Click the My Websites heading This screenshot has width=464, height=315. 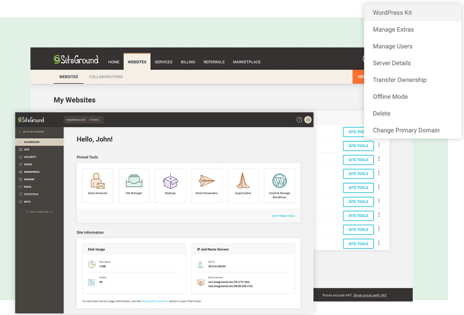pos(75,100)
